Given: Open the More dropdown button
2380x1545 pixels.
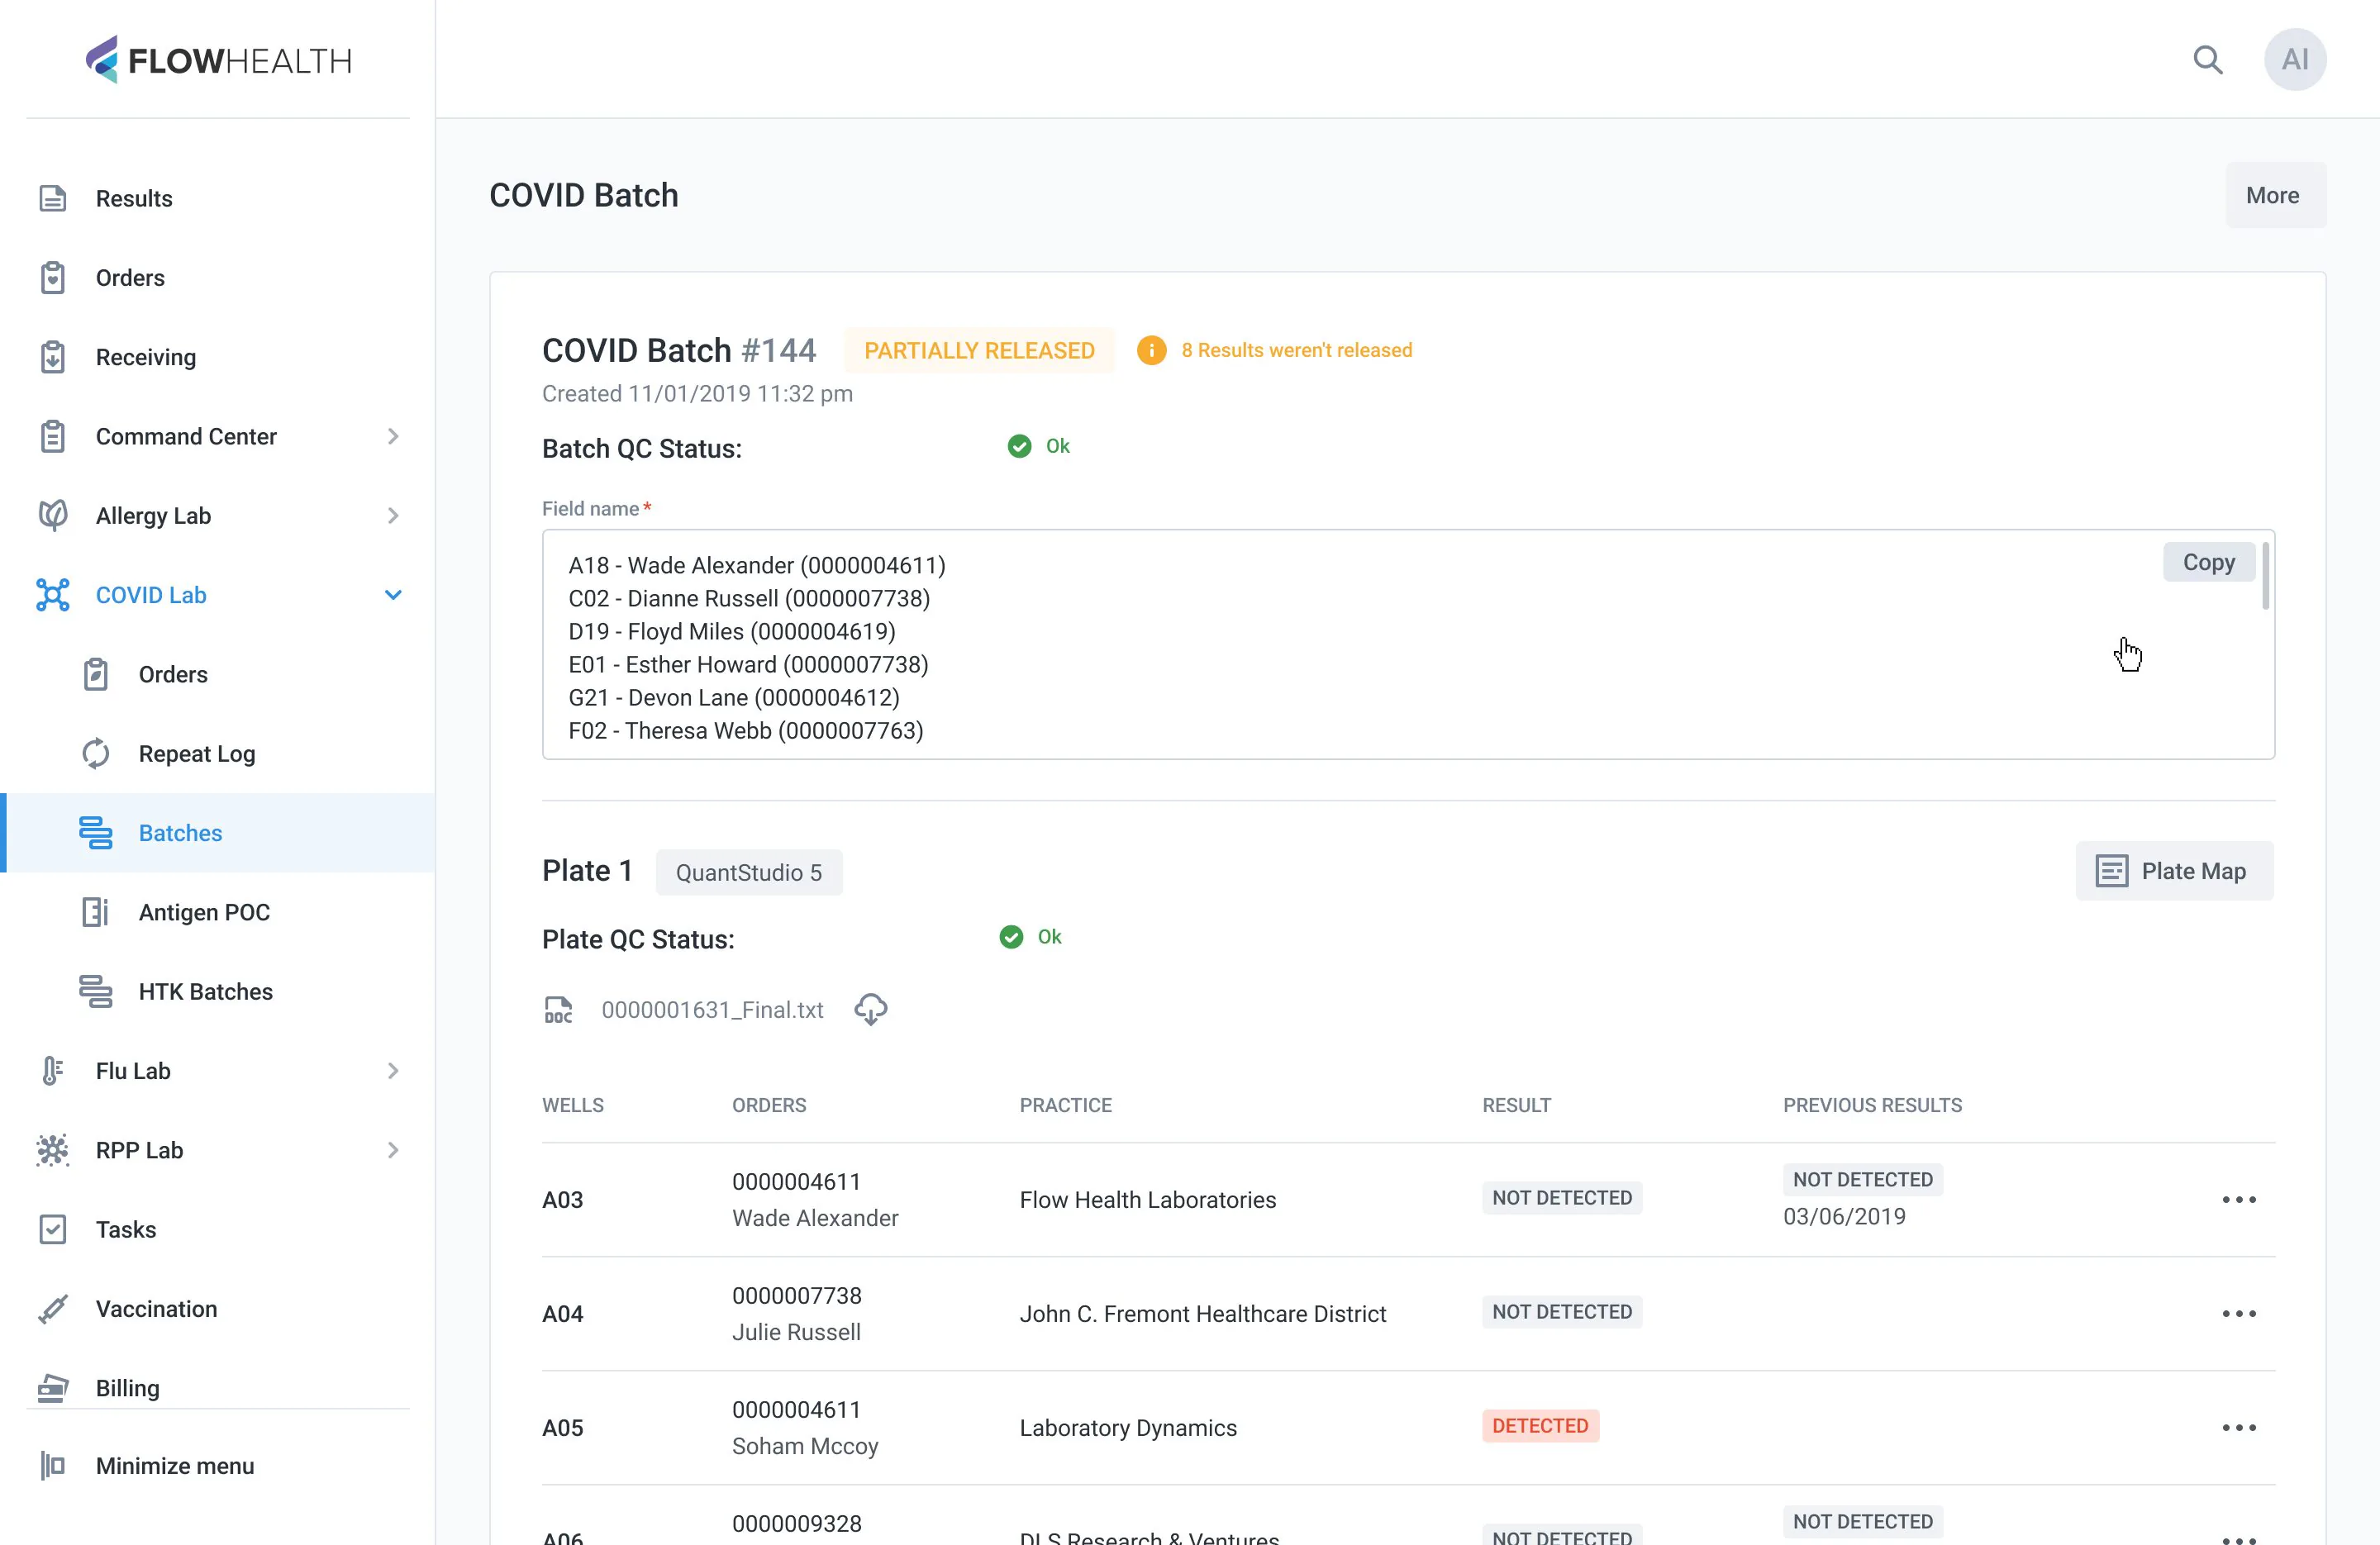Looking at the screenshot, I should click(x=2274, y=195).
